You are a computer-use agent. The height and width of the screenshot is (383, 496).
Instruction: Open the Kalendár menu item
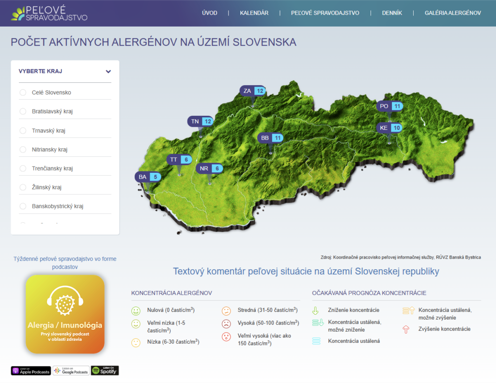pyautogui.click(x=254, y=13)
